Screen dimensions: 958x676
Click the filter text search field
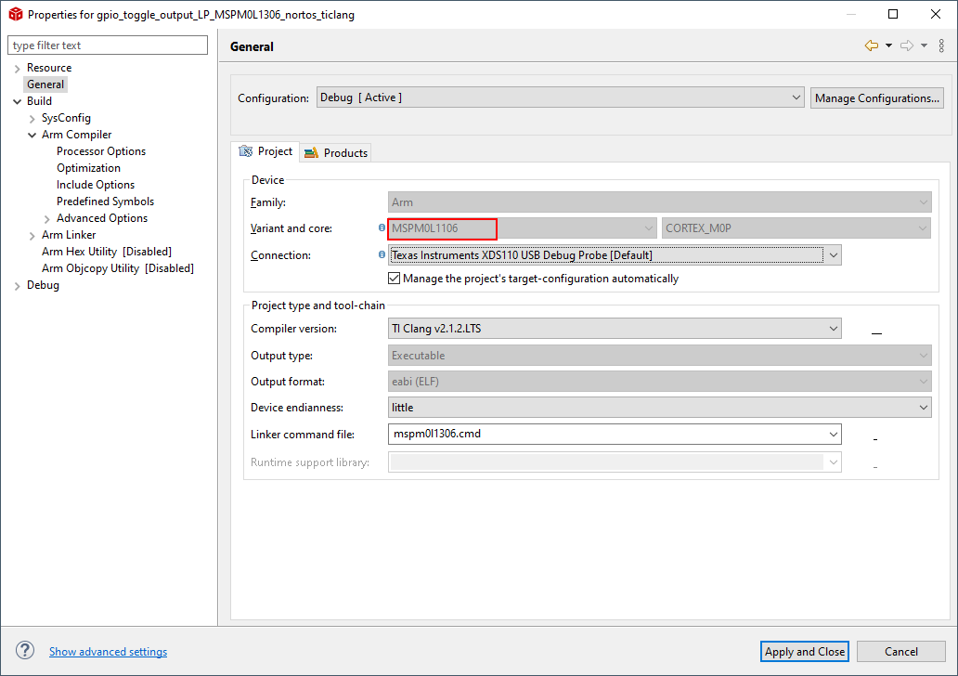click(x=108, y=45)
